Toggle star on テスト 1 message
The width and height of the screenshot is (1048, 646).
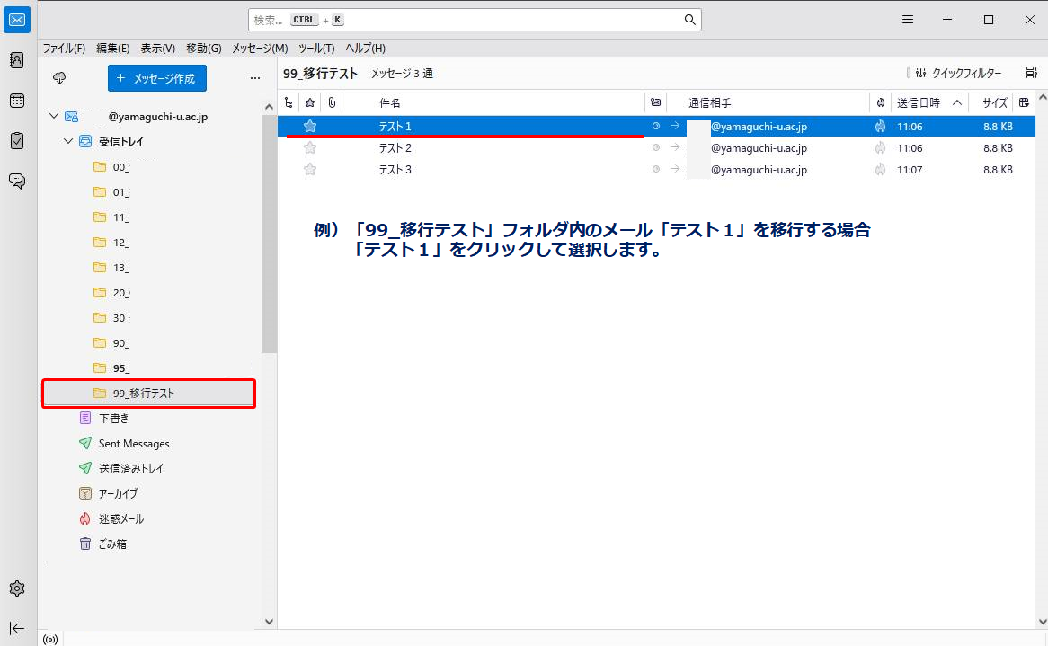pyautogui.click(x=309, y=127)
